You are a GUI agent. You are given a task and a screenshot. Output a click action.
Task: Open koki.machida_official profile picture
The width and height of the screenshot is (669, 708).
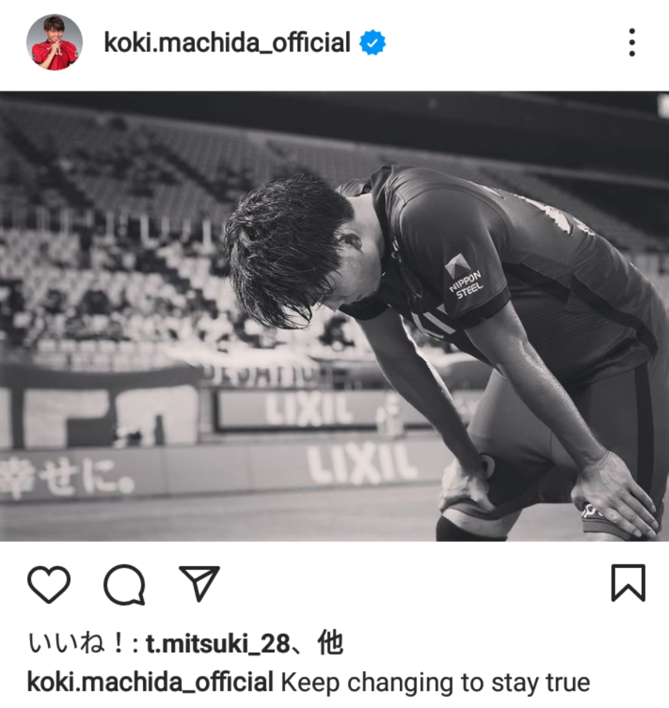[x=54, y=43]
